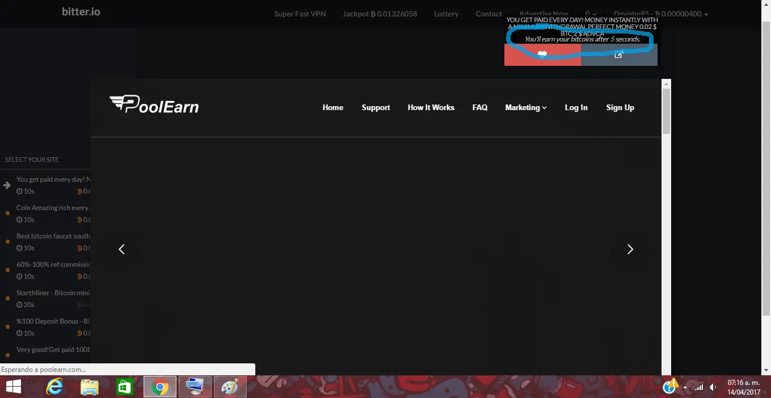Show previous slide in carousel
Screen dimensions: 771x398
(x=121, y=249)
